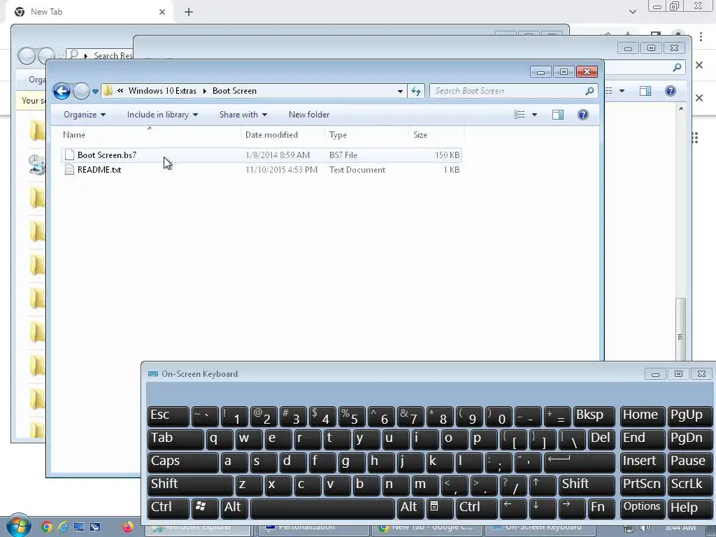Click the Bksp key on On-Screen Keyboard
Image resolution: width=716 pixels, height=537 pixels.
click(x=594, y=416)
